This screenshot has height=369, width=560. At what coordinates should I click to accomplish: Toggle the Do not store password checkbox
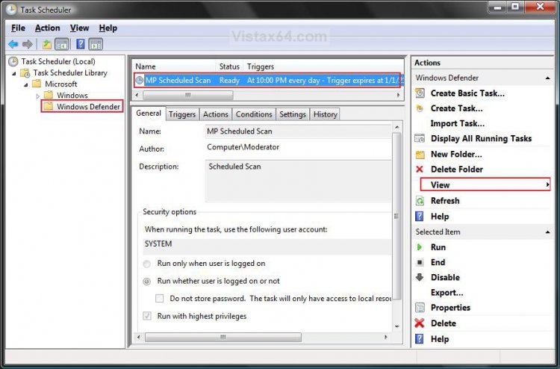(159, 299)
